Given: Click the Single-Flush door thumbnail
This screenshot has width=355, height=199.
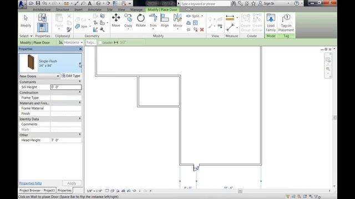Looking at the screenshot, I should point(31,62).
